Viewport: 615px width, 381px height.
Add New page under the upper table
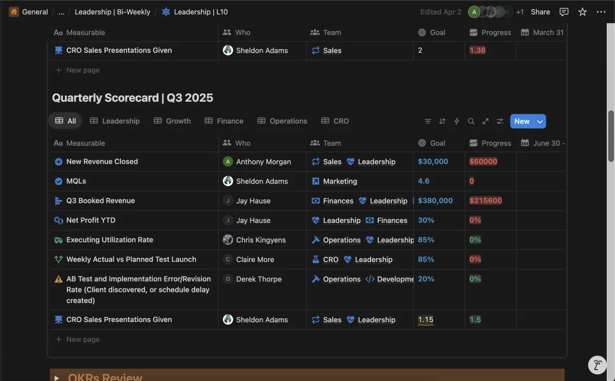click(77, 70)
